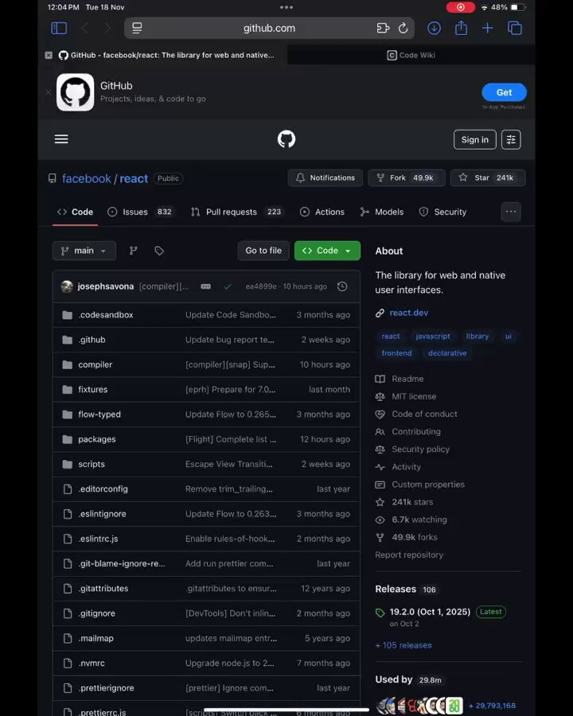Open the Code of conduct link
This screenshot has width=573, height=716.
[x=424, y=414]
